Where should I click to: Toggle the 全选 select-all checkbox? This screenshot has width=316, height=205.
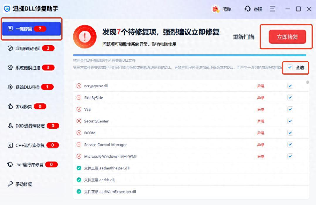pyautogui.click(x=290, y=68)
